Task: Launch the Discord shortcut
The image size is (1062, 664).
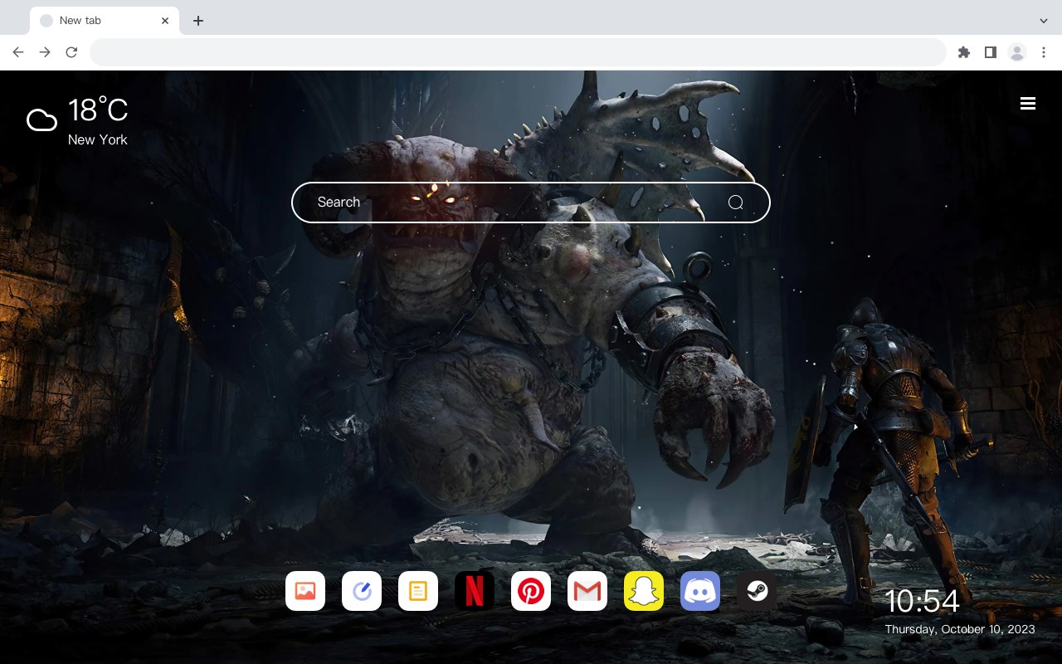Action: pos(700,591)
